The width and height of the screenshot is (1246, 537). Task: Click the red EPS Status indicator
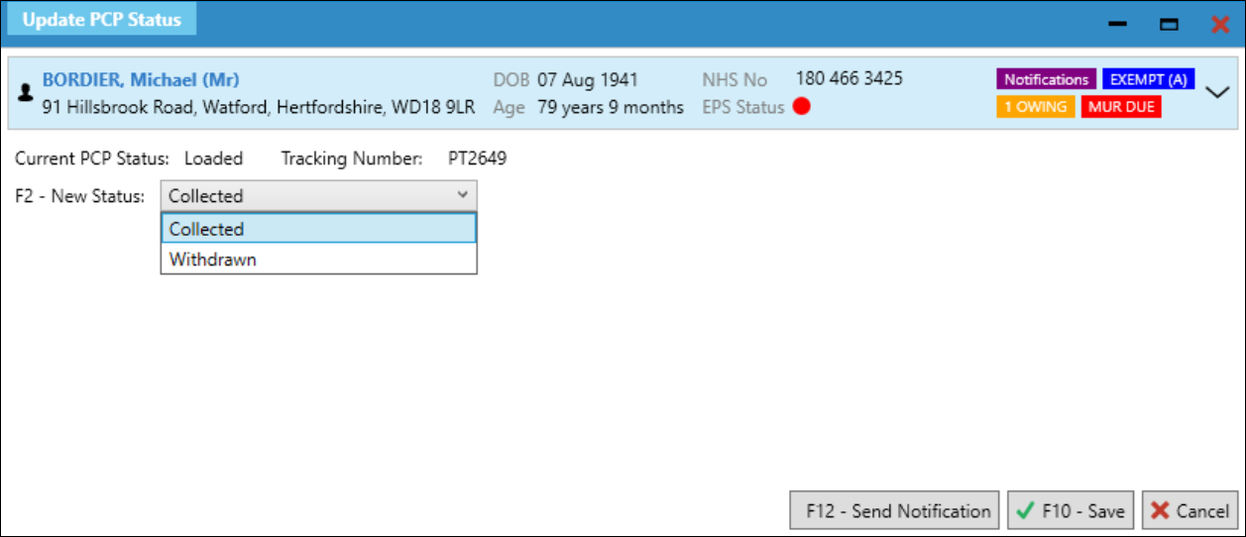point(801,107)
